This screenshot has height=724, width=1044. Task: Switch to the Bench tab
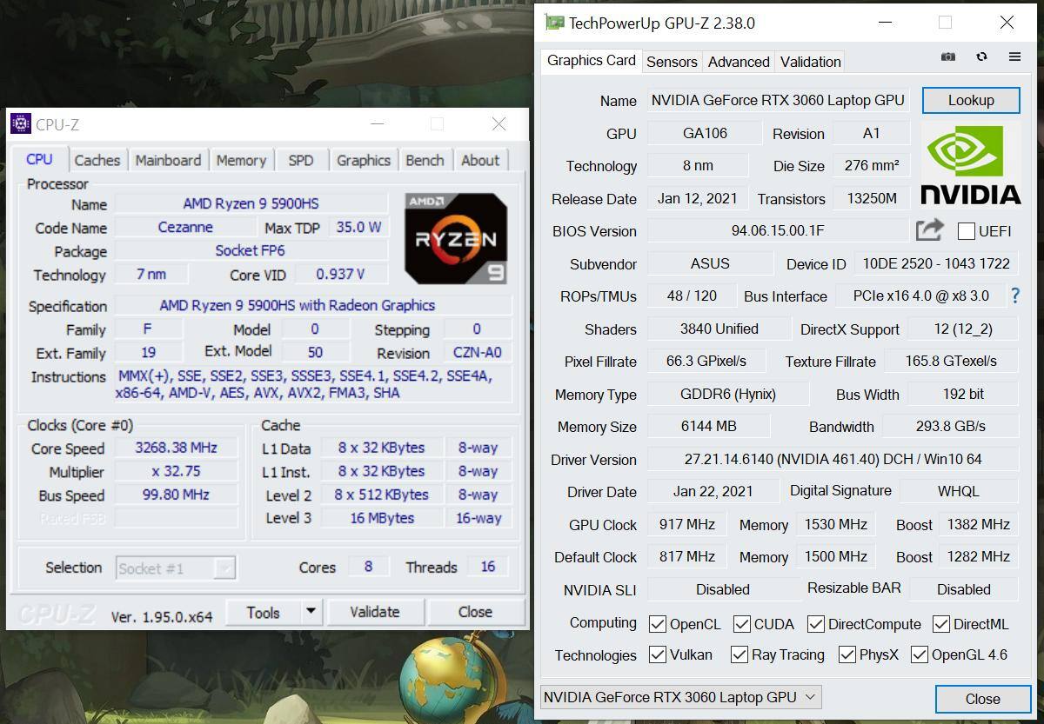(425, 160)
